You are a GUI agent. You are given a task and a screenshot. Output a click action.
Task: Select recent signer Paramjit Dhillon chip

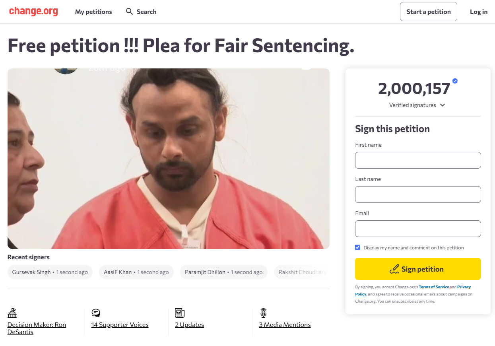coord(224,272)
